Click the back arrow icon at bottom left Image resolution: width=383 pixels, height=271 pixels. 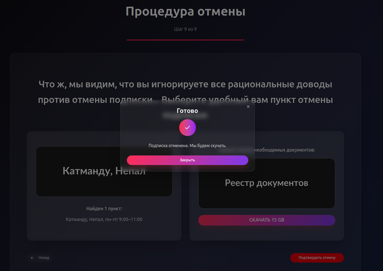click(32, 257)
